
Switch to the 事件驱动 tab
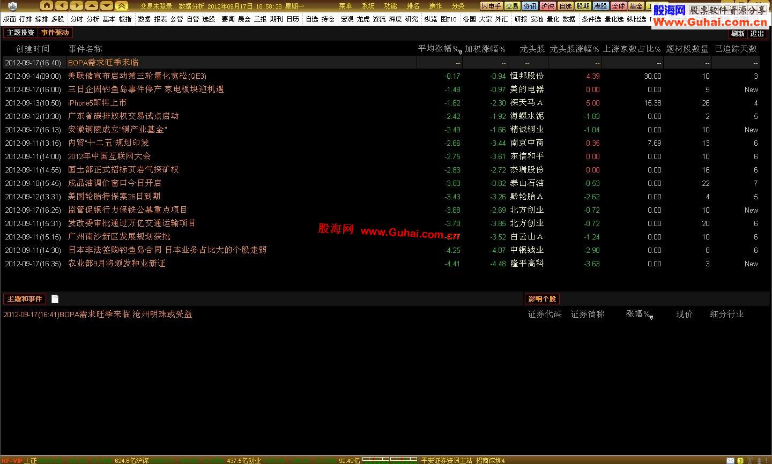point(55,33)
